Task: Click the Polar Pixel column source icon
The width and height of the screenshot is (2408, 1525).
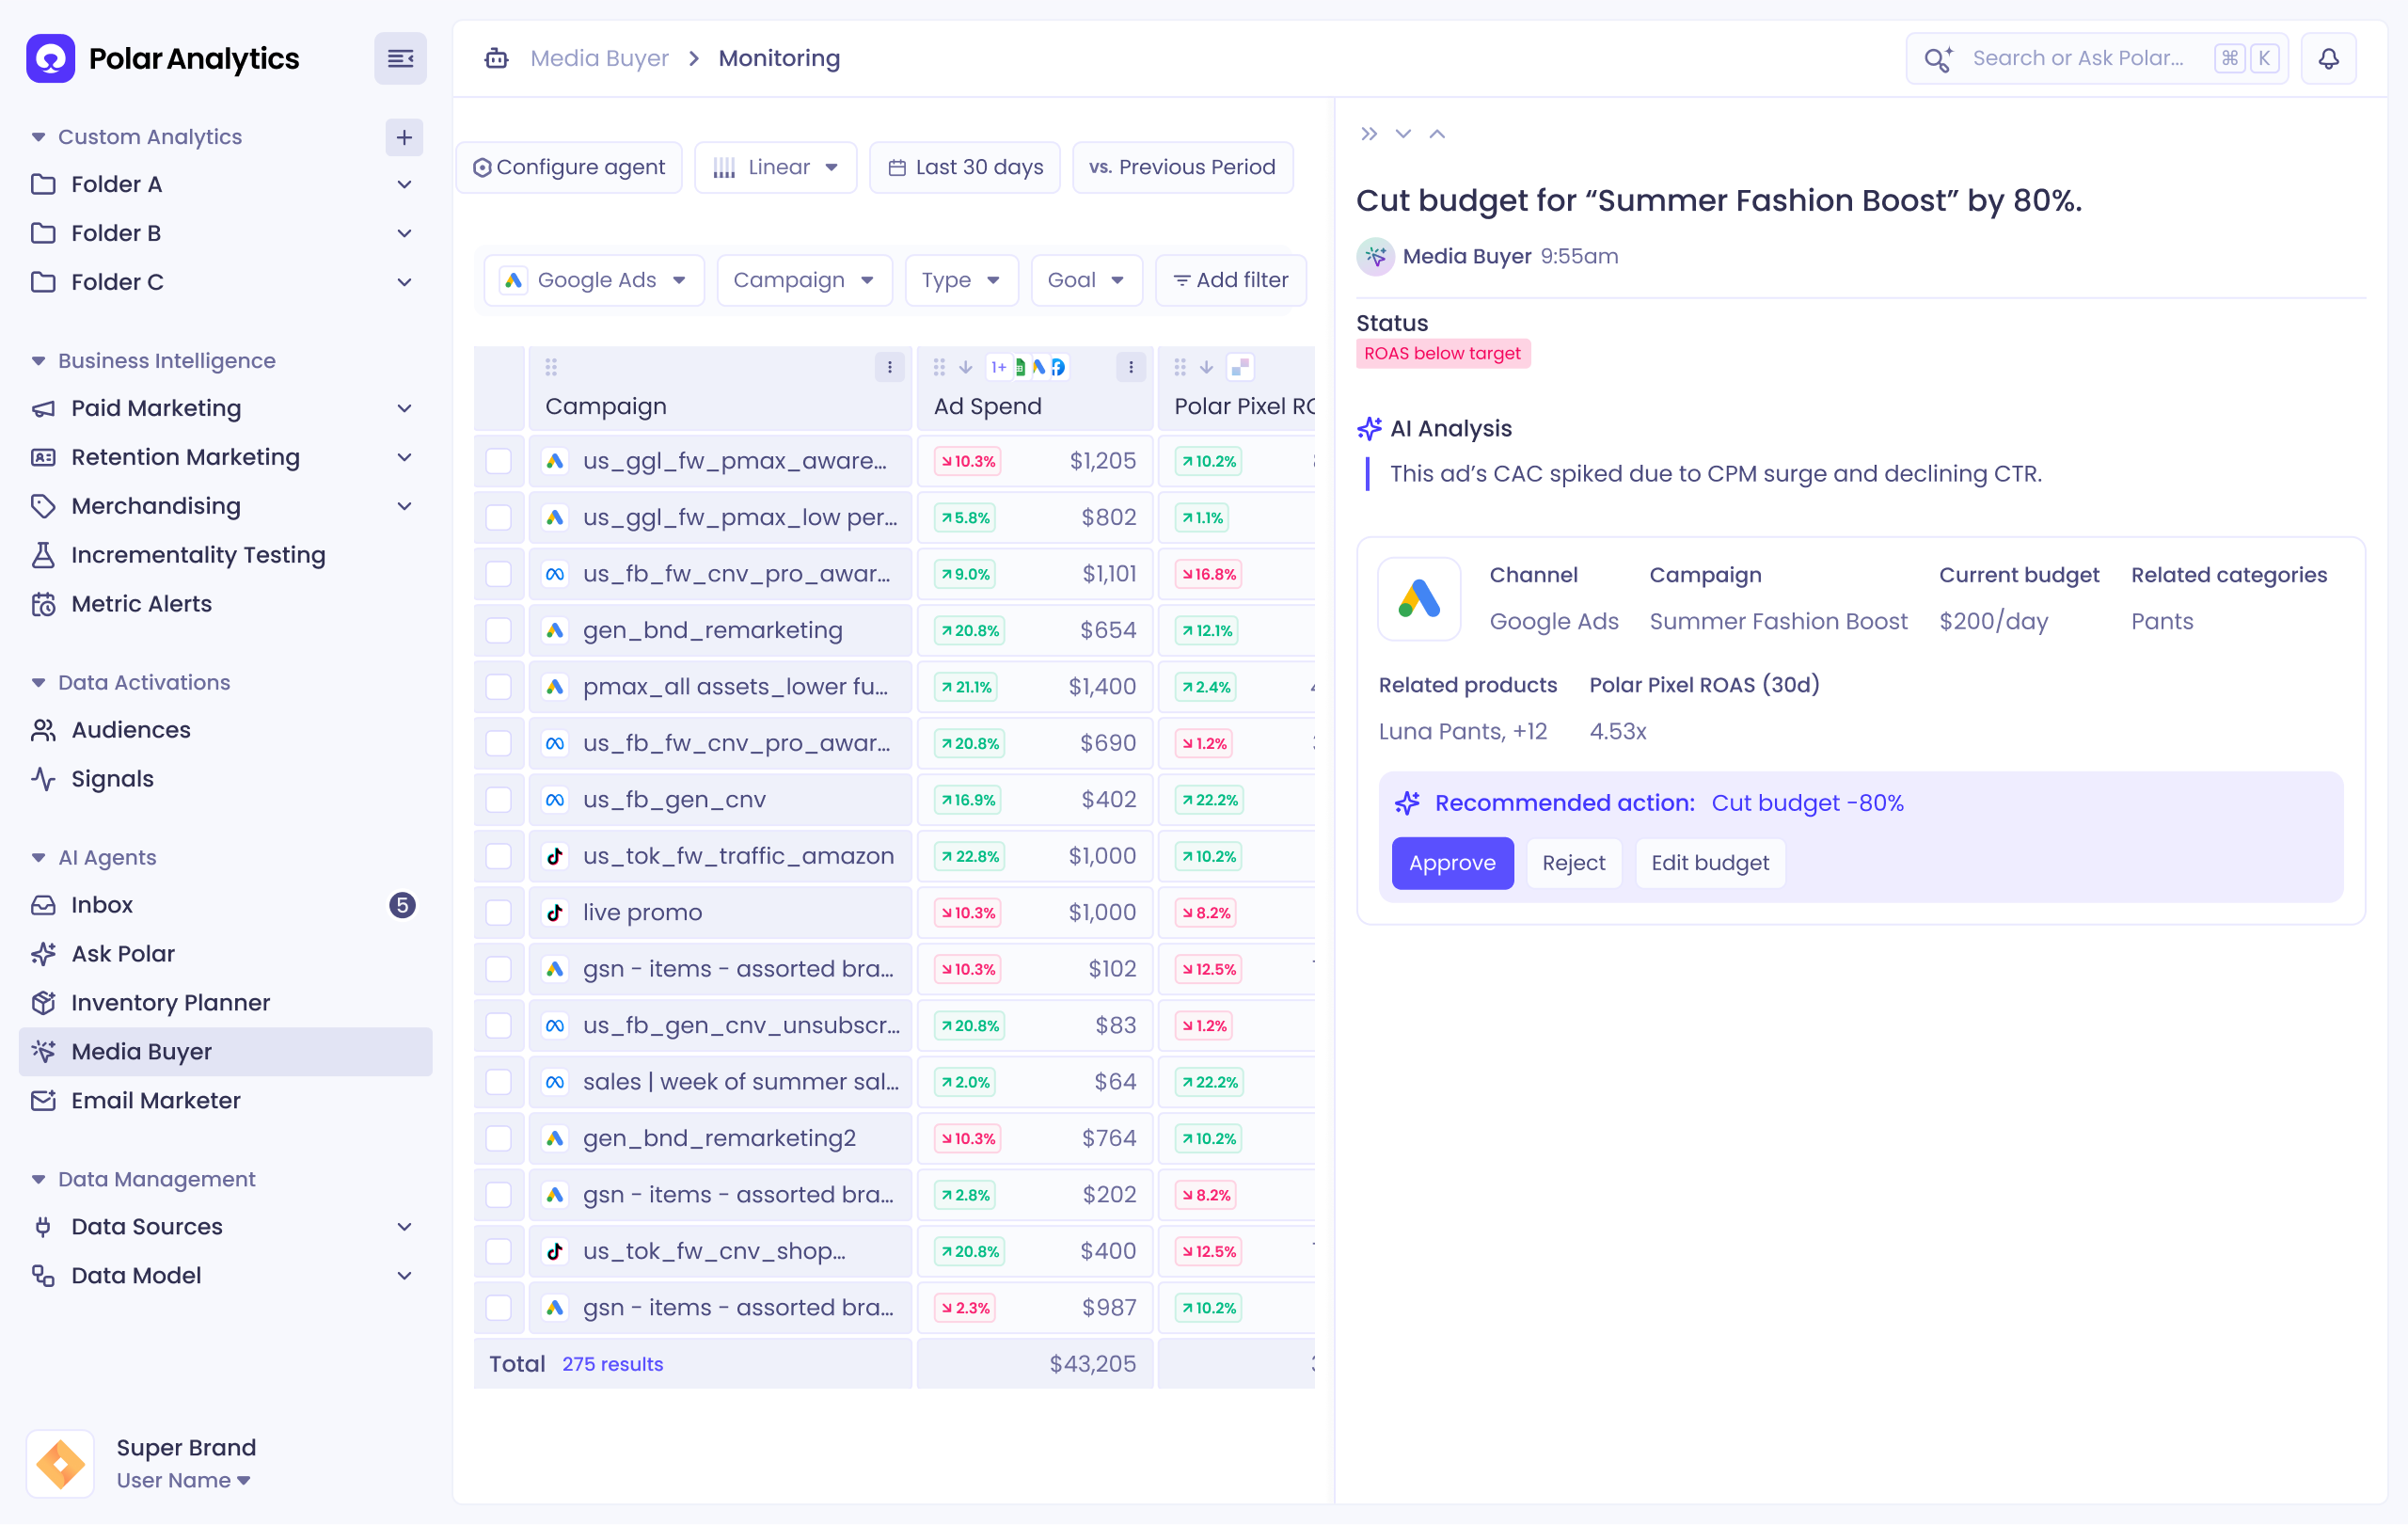Action: pos(1240,368)
